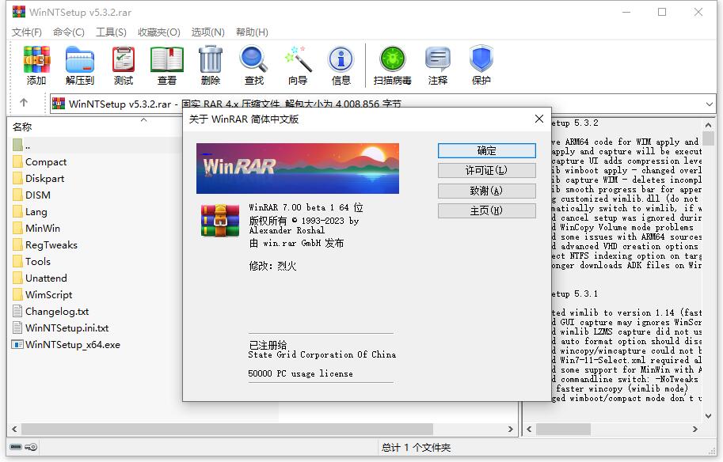The width and height of the screenshot is (723, 462).
Task: Click the 名称 column header
Action: pyautogui.click(x=22, y=127)
